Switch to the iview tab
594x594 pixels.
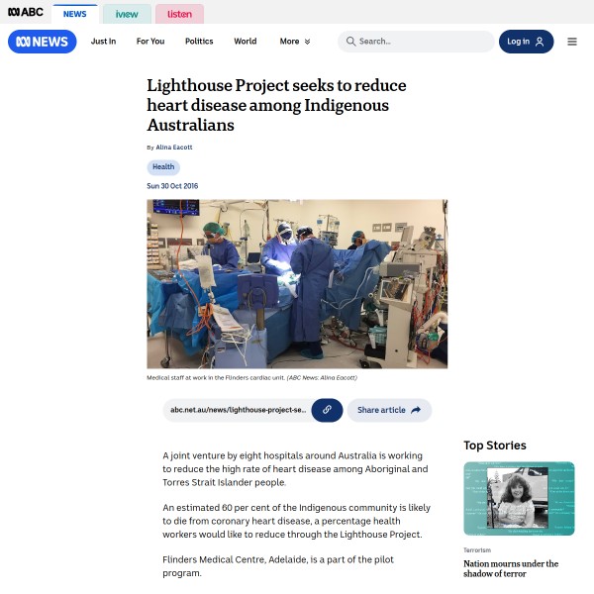127,14
